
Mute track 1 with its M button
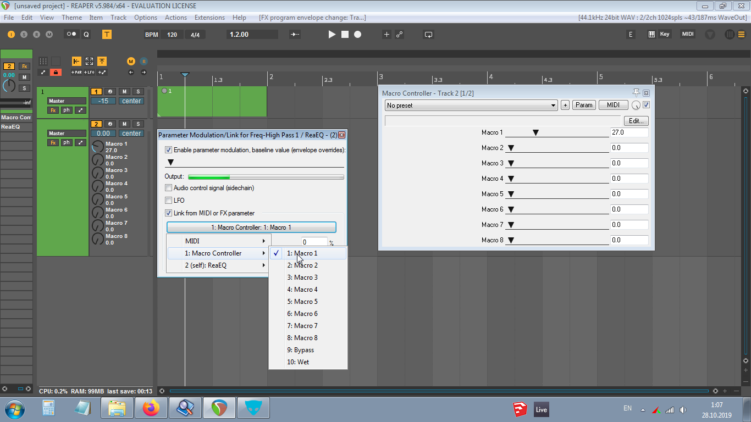pyautogui.click(x=124, y=92)
